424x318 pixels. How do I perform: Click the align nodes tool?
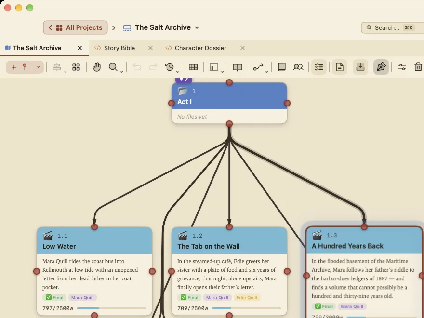(57, 67)
